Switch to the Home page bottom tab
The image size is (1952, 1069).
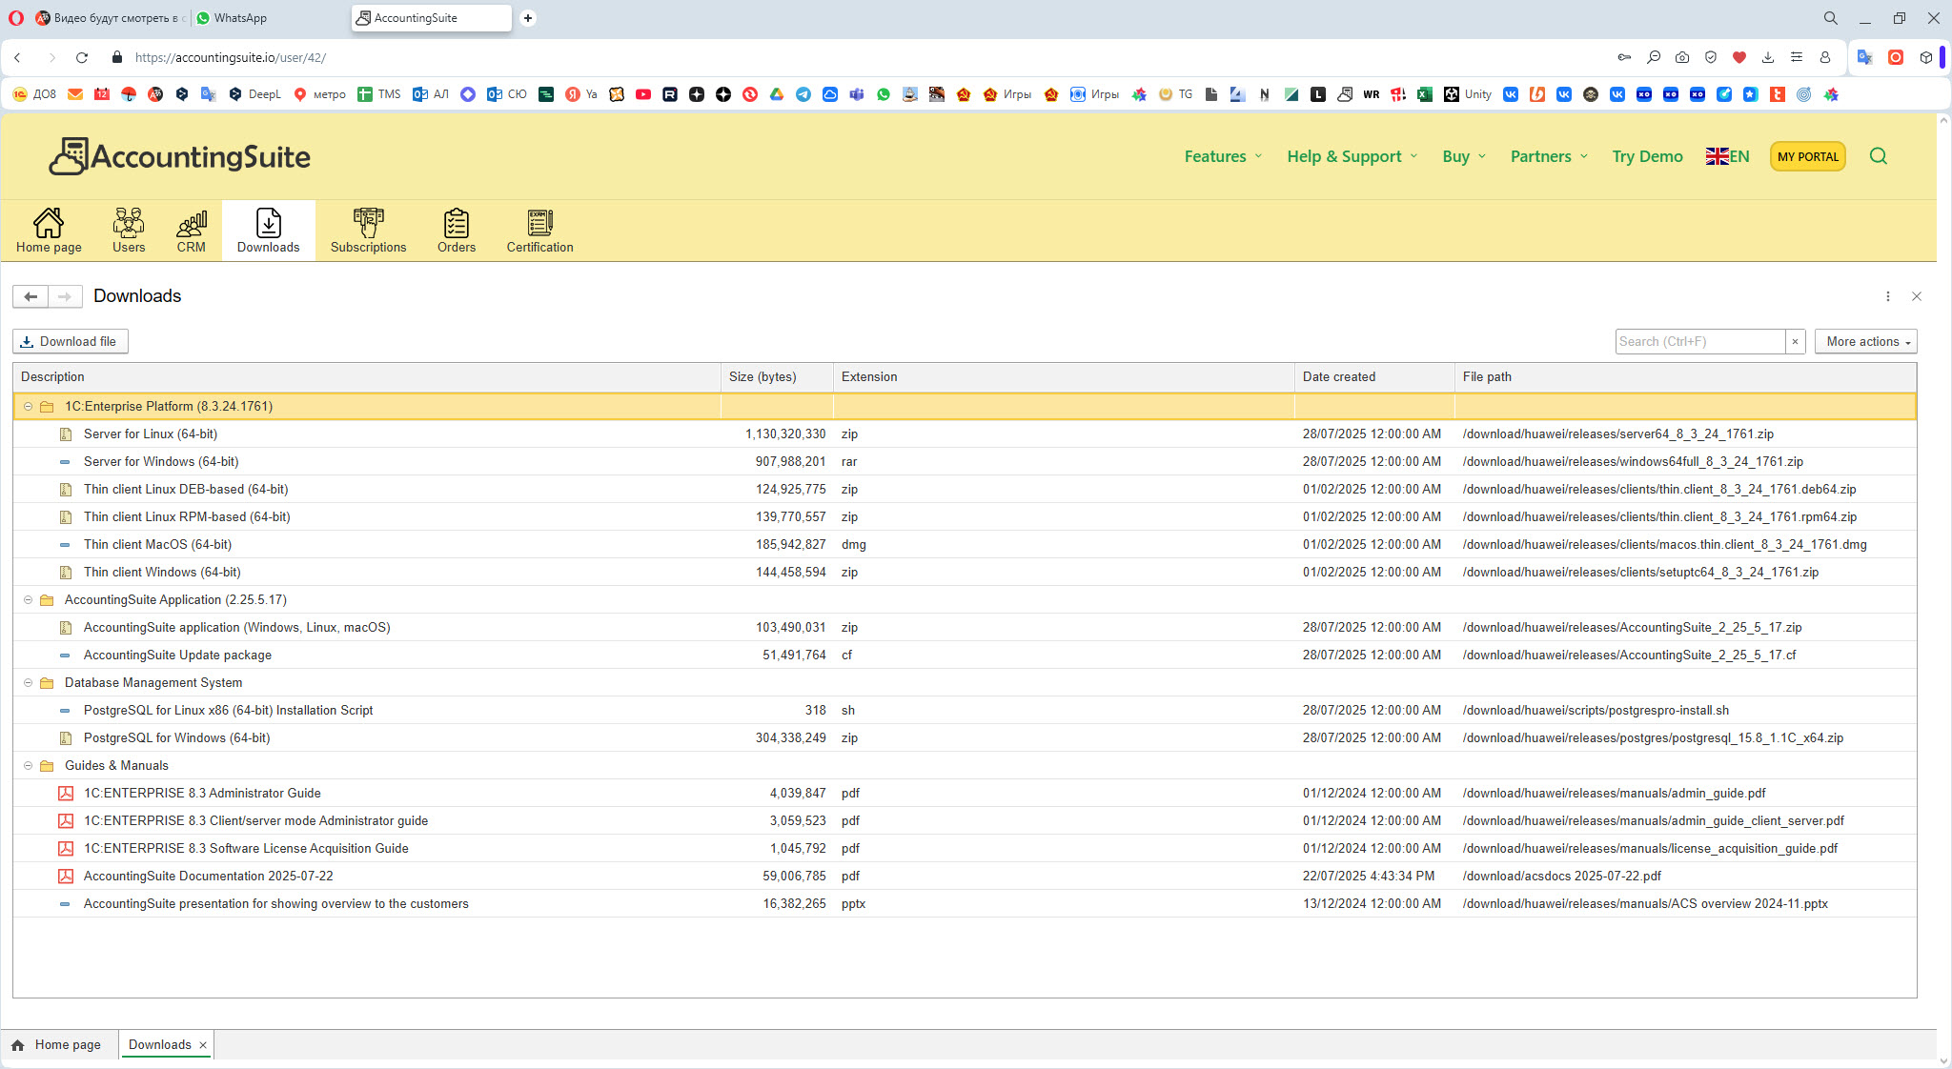pyautogui.click(x=59, y=1045)
